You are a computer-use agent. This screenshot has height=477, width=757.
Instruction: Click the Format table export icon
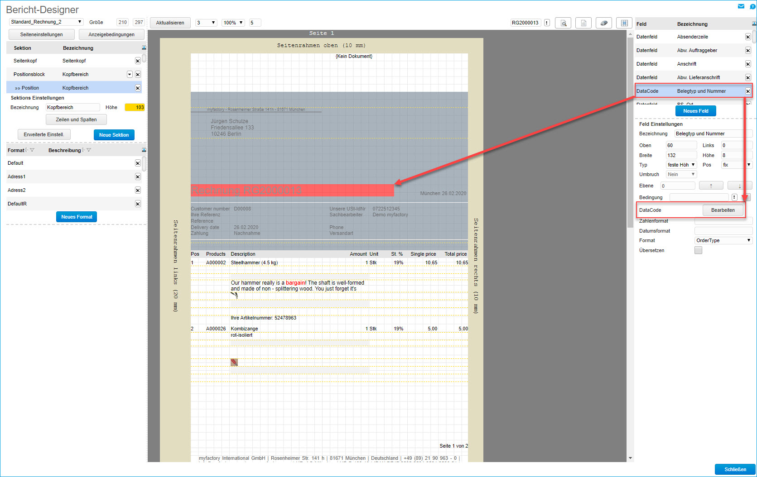click(144, 150)
